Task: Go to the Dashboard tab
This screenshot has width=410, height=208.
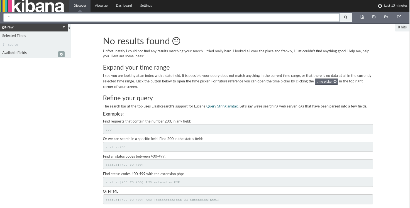Action: [x=124, y=6]
